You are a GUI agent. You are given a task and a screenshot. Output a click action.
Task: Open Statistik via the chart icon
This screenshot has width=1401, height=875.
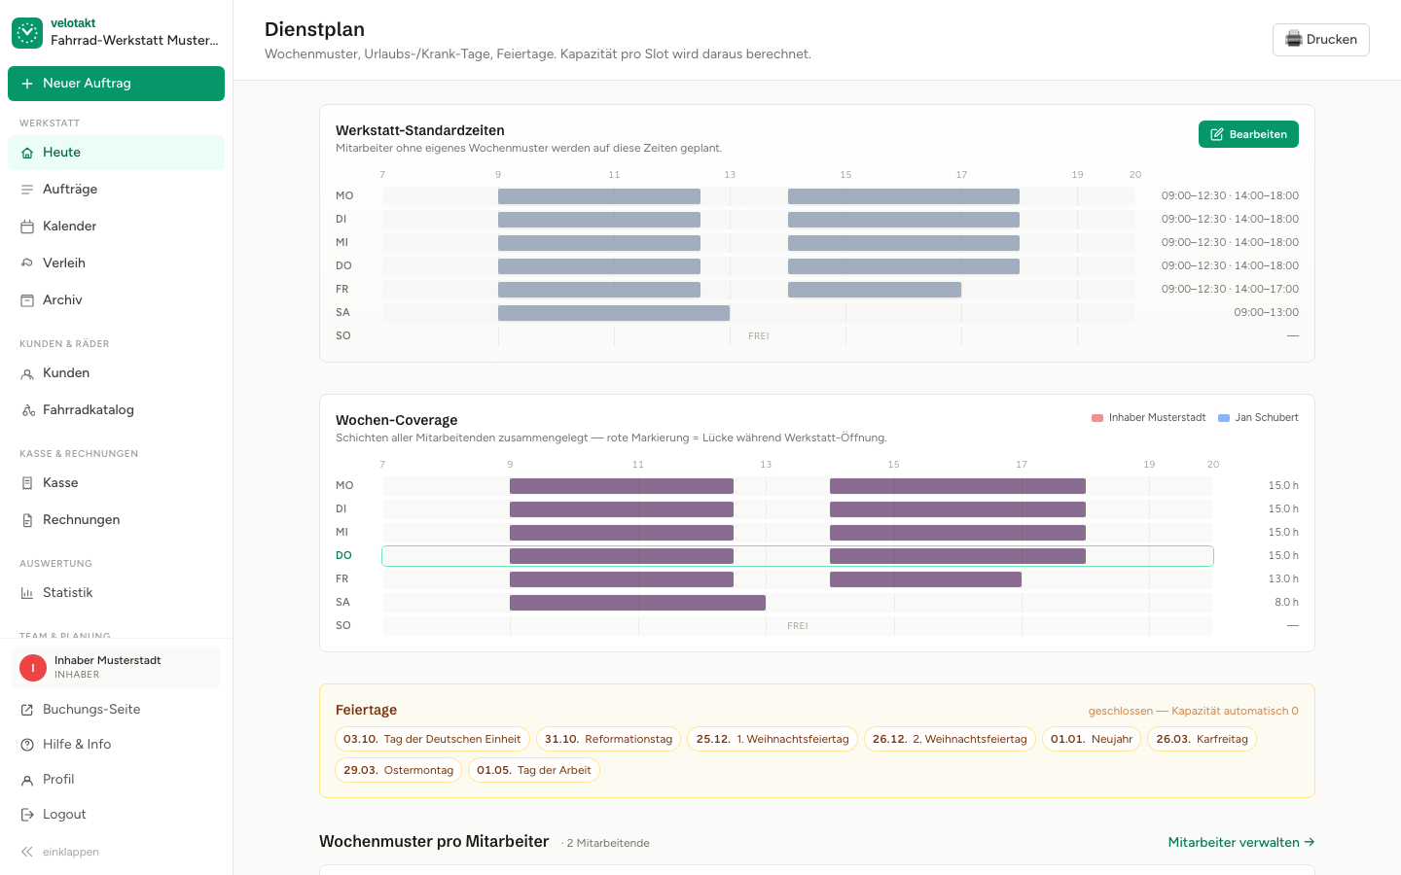[27, 593]
